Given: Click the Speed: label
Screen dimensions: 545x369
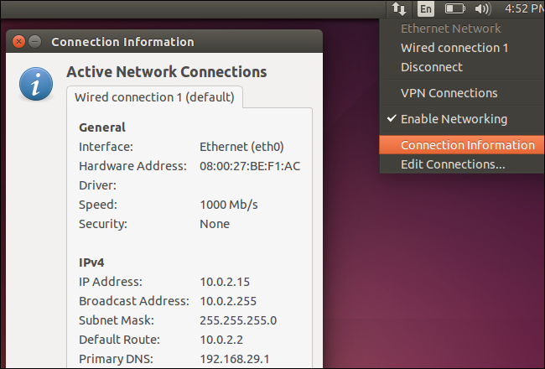Looking at the screenshot, I should 98,205.
